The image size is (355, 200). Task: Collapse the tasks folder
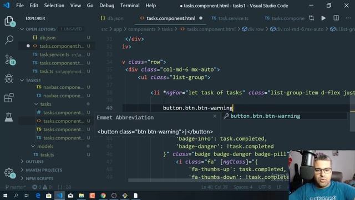[45, 104]
